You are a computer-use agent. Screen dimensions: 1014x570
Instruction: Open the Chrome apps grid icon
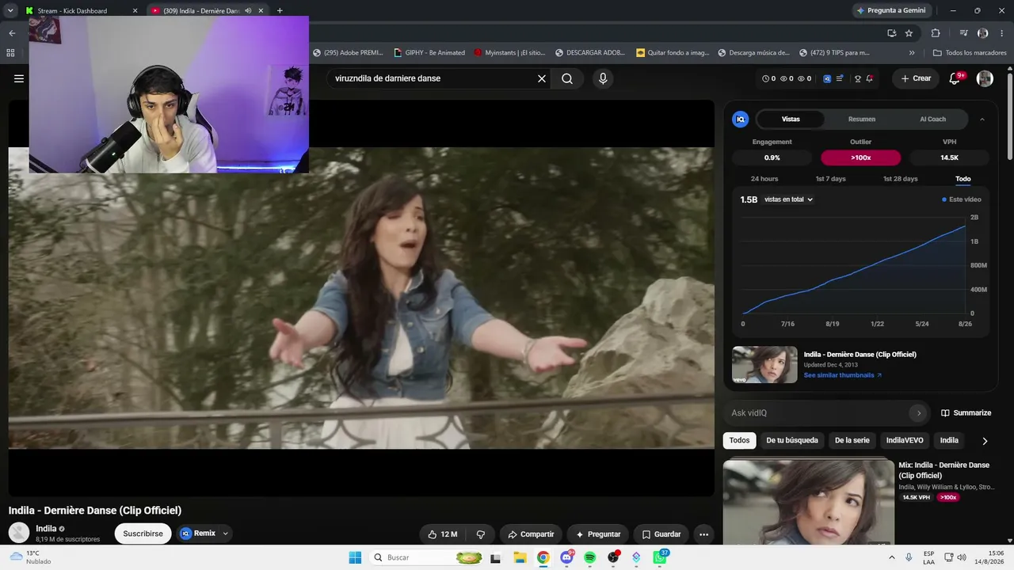coord(10,53)
